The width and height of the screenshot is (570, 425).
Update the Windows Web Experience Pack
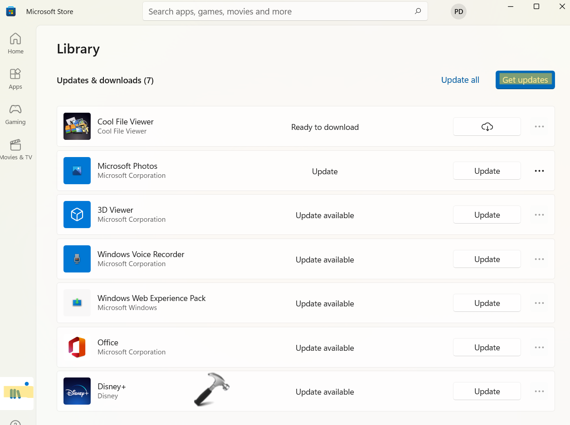click(x=487, y=303)
